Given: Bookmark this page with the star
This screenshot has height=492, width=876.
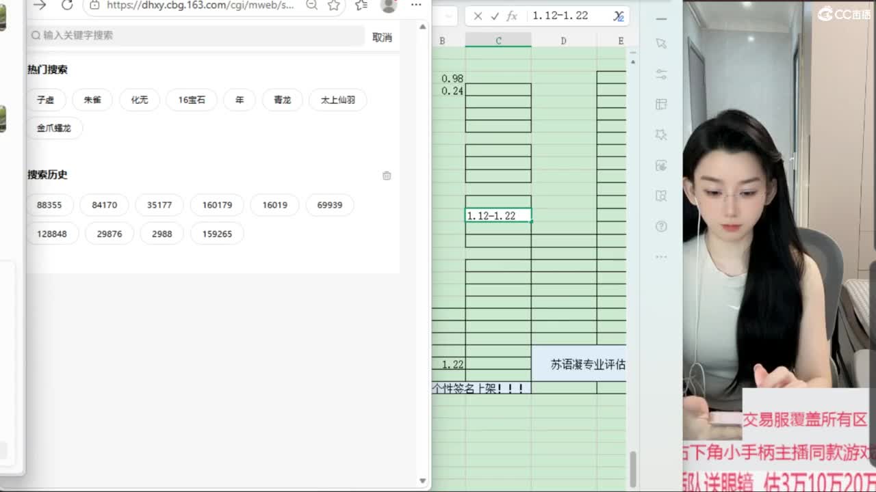Looking at the screenshot, I should pyautogui.click(x=333, y=5).
